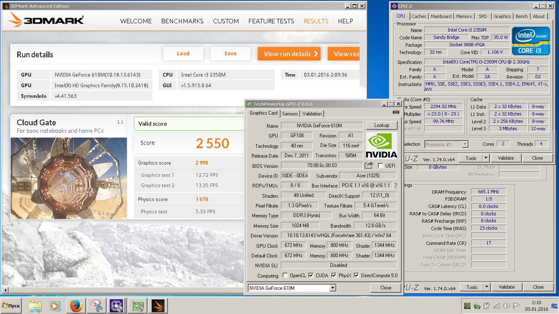Click the Save button in Run details
Screen dimensions: 559x314
230,54
